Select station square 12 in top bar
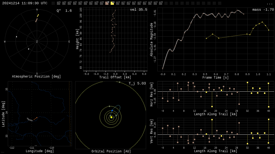 [118, 3]
